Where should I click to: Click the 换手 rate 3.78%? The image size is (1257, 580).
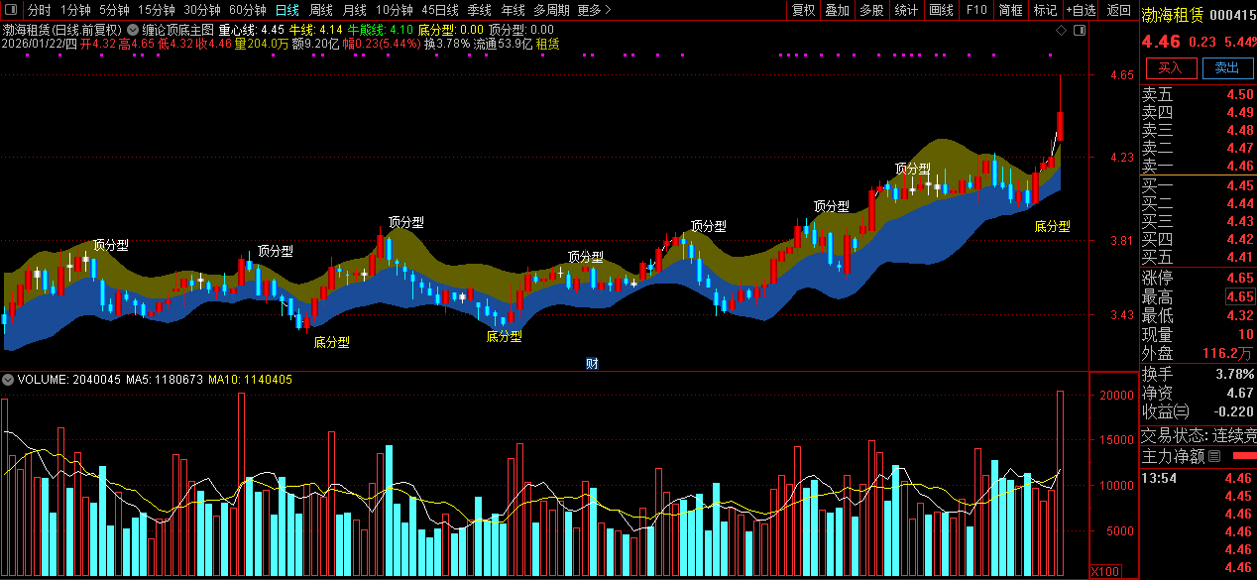(1234, 374)
